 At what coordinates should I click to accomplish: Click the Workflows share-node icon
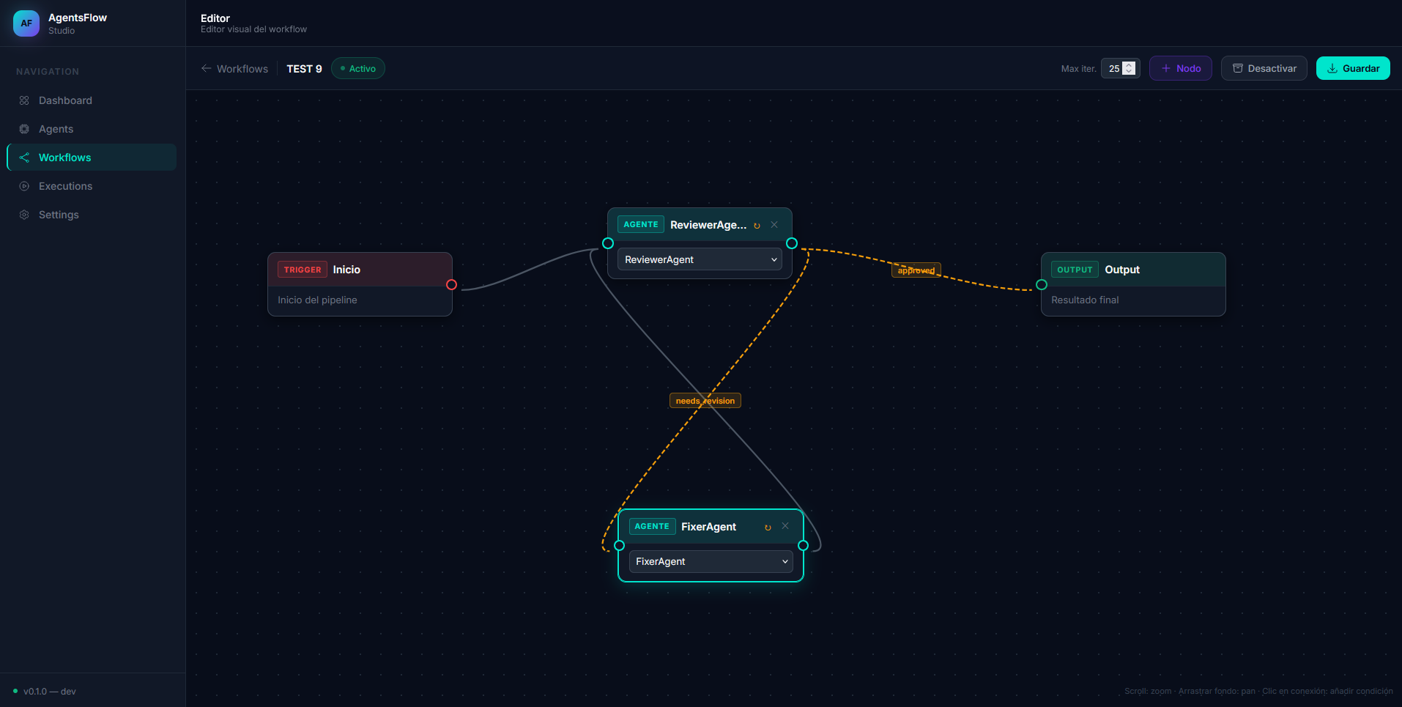(x=24, y=158)
